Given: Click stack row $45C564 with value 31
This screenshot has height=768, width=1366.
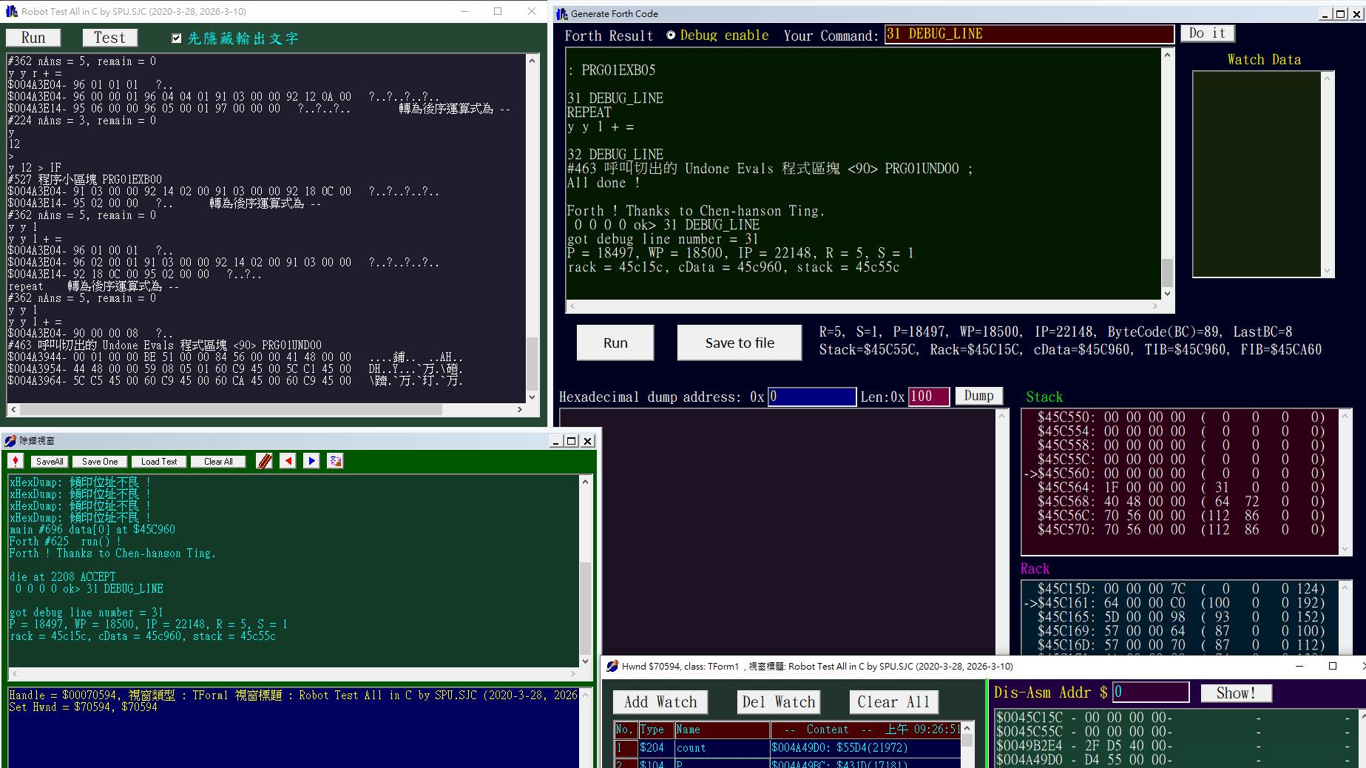Looking at the screenshot, I should (x=1181, y=488).
